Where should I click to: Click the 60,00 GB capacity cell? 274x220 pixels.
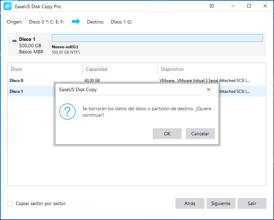coord(92,81)
